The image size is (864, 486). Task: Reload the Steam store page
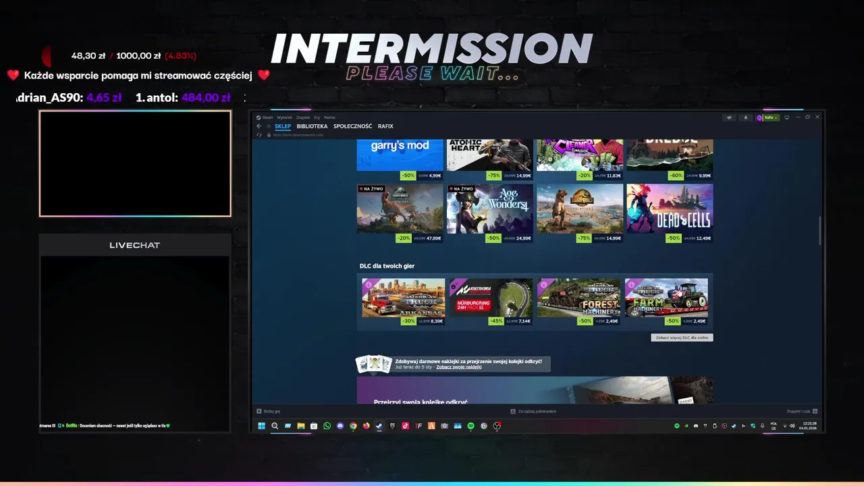click(259, 135)
